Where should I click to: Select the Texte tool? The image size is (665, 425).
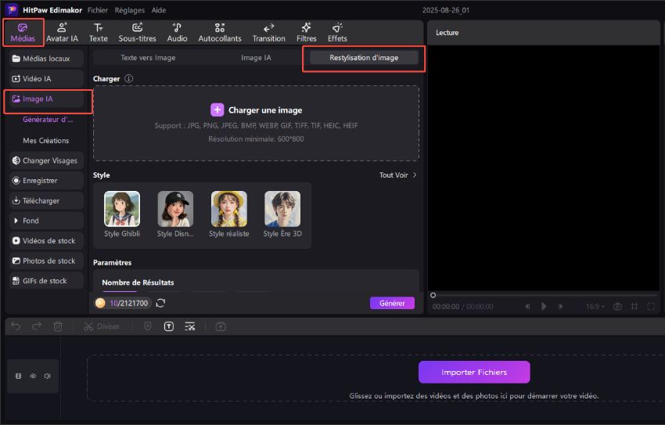[98, 33]
